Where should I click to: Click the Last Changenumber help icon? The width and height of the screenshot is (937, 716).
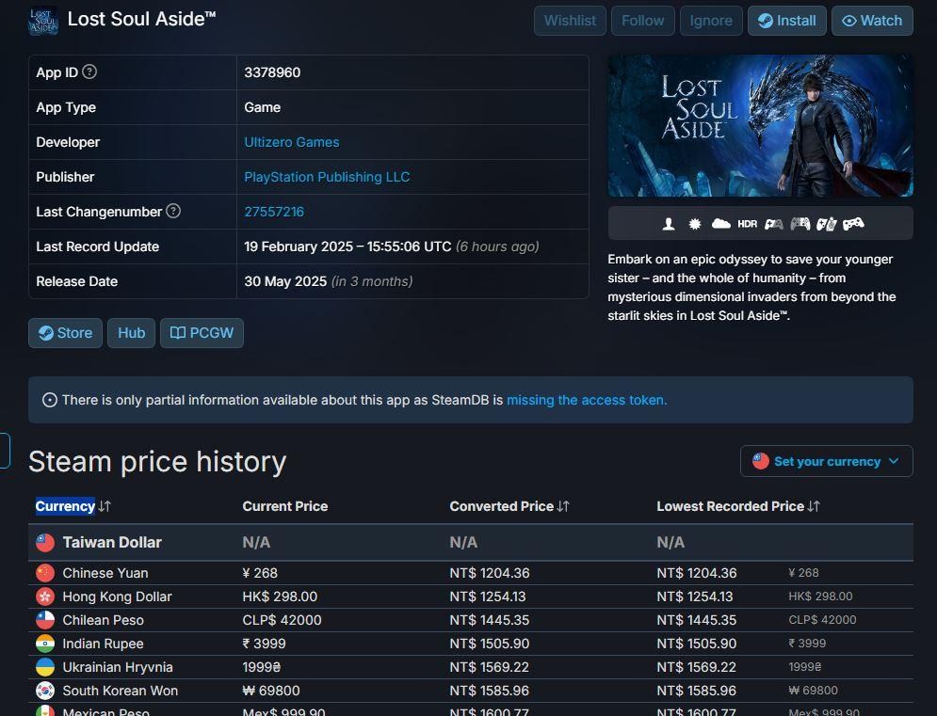tap(173, 212)
